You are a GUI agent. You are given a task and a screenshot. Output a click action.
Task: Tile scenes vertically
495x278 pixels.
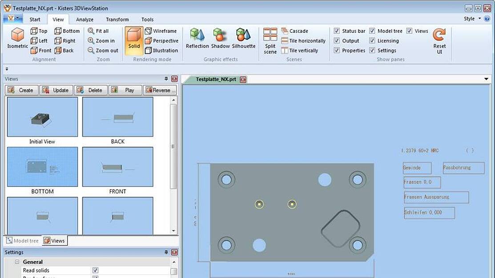(299, 51)
